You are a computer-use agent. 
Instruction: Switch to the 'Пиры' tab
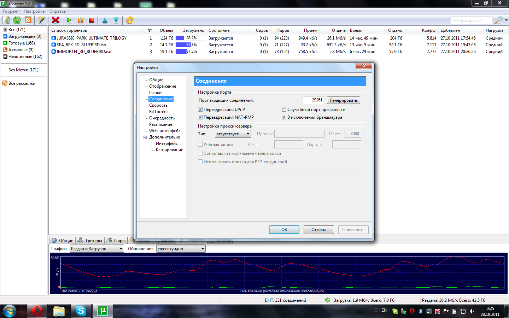pyautogui.click(x=116, y=241)
